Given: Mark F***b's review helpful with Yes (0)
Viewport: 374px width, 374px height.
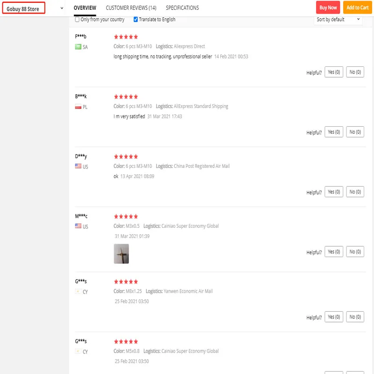Looking at the screenshot, I should (334, 72).
